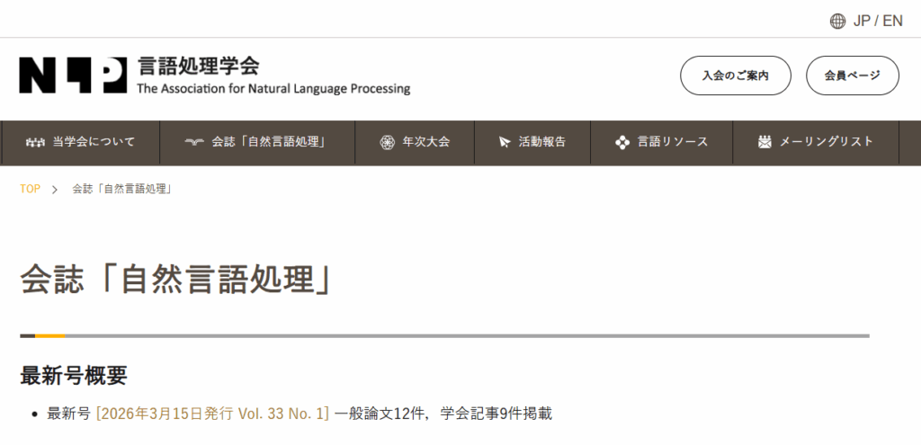Click the envelope icon beside メーリングリスト
921x445 pixels.
765,142
